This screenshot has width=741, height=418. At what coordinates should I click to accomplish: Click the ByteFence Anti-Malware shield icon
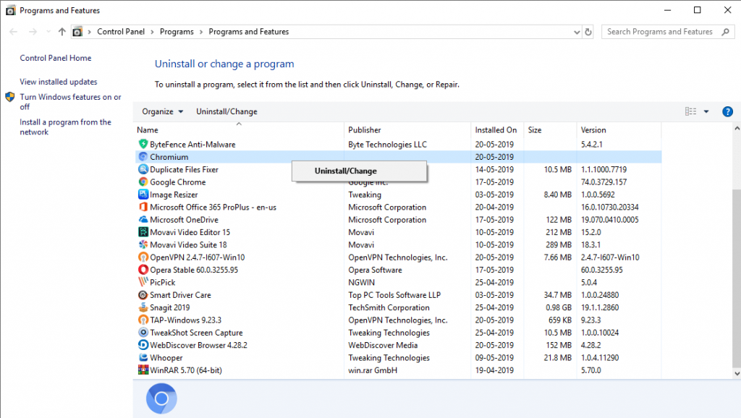tap(143, 144)
